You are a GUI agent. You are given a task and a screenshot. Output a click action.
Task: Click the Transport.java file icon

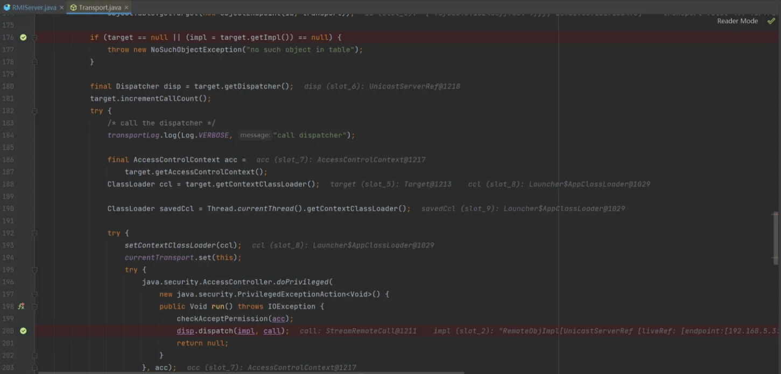73,8
